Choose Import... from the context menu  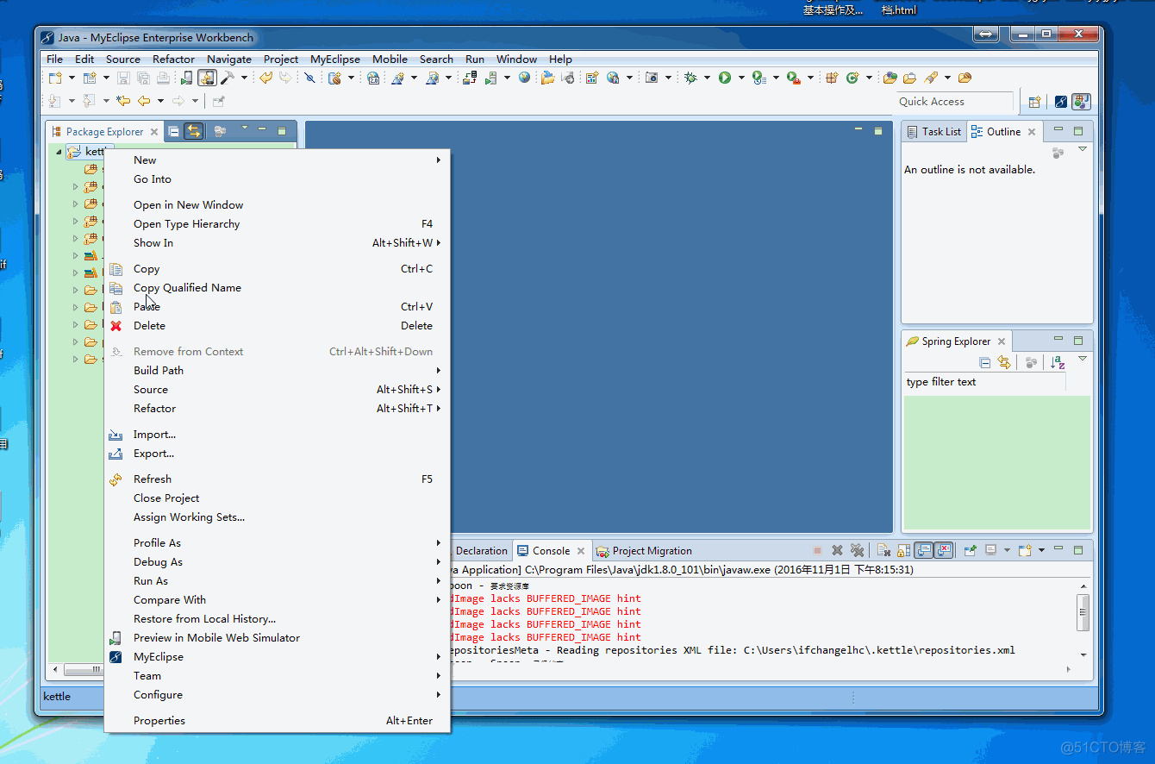[277, 435]
